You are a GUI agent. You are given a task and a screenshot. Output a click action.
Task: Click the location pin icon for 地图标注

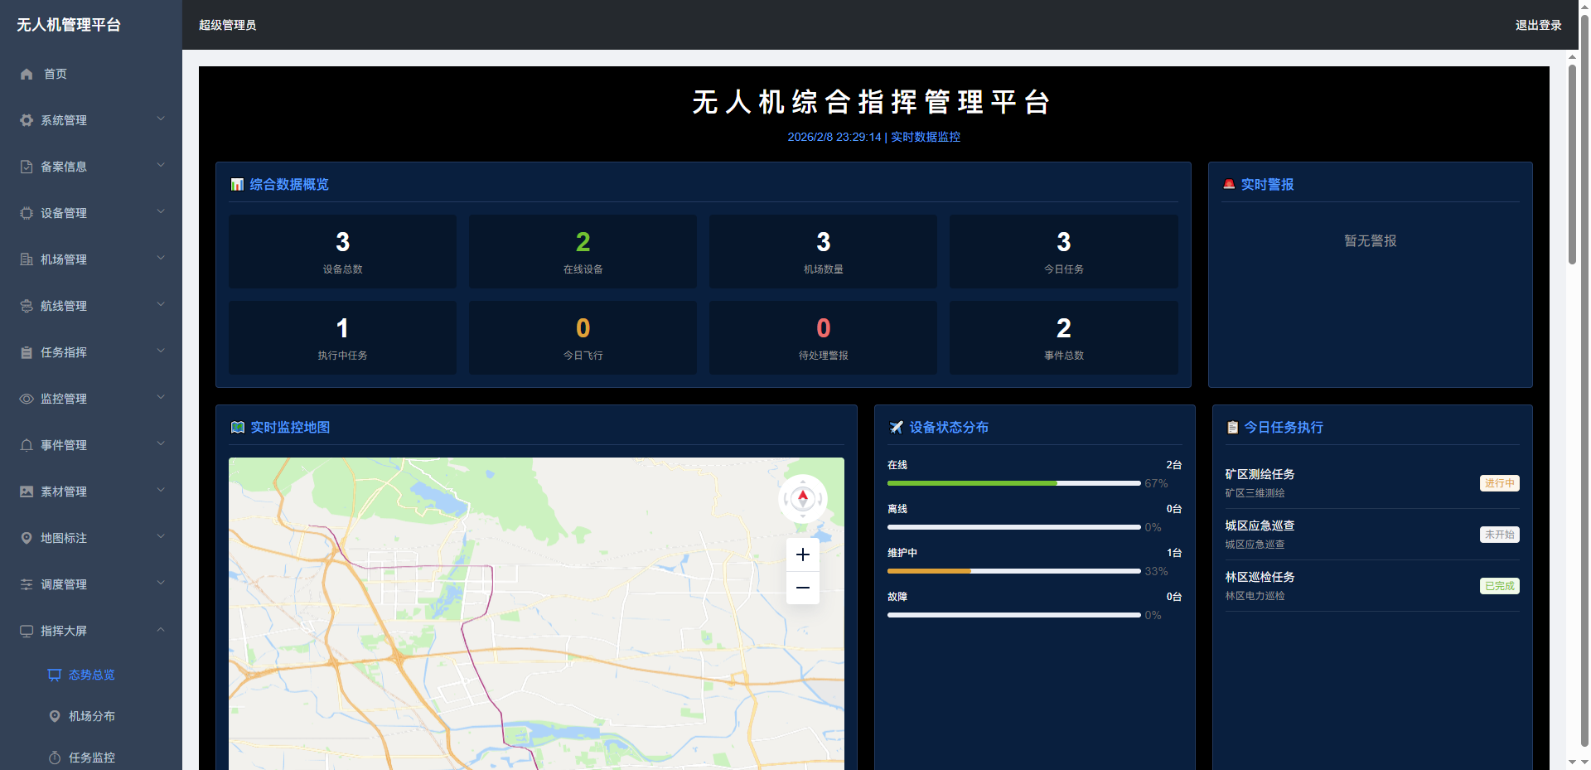(x=27, y=538)
